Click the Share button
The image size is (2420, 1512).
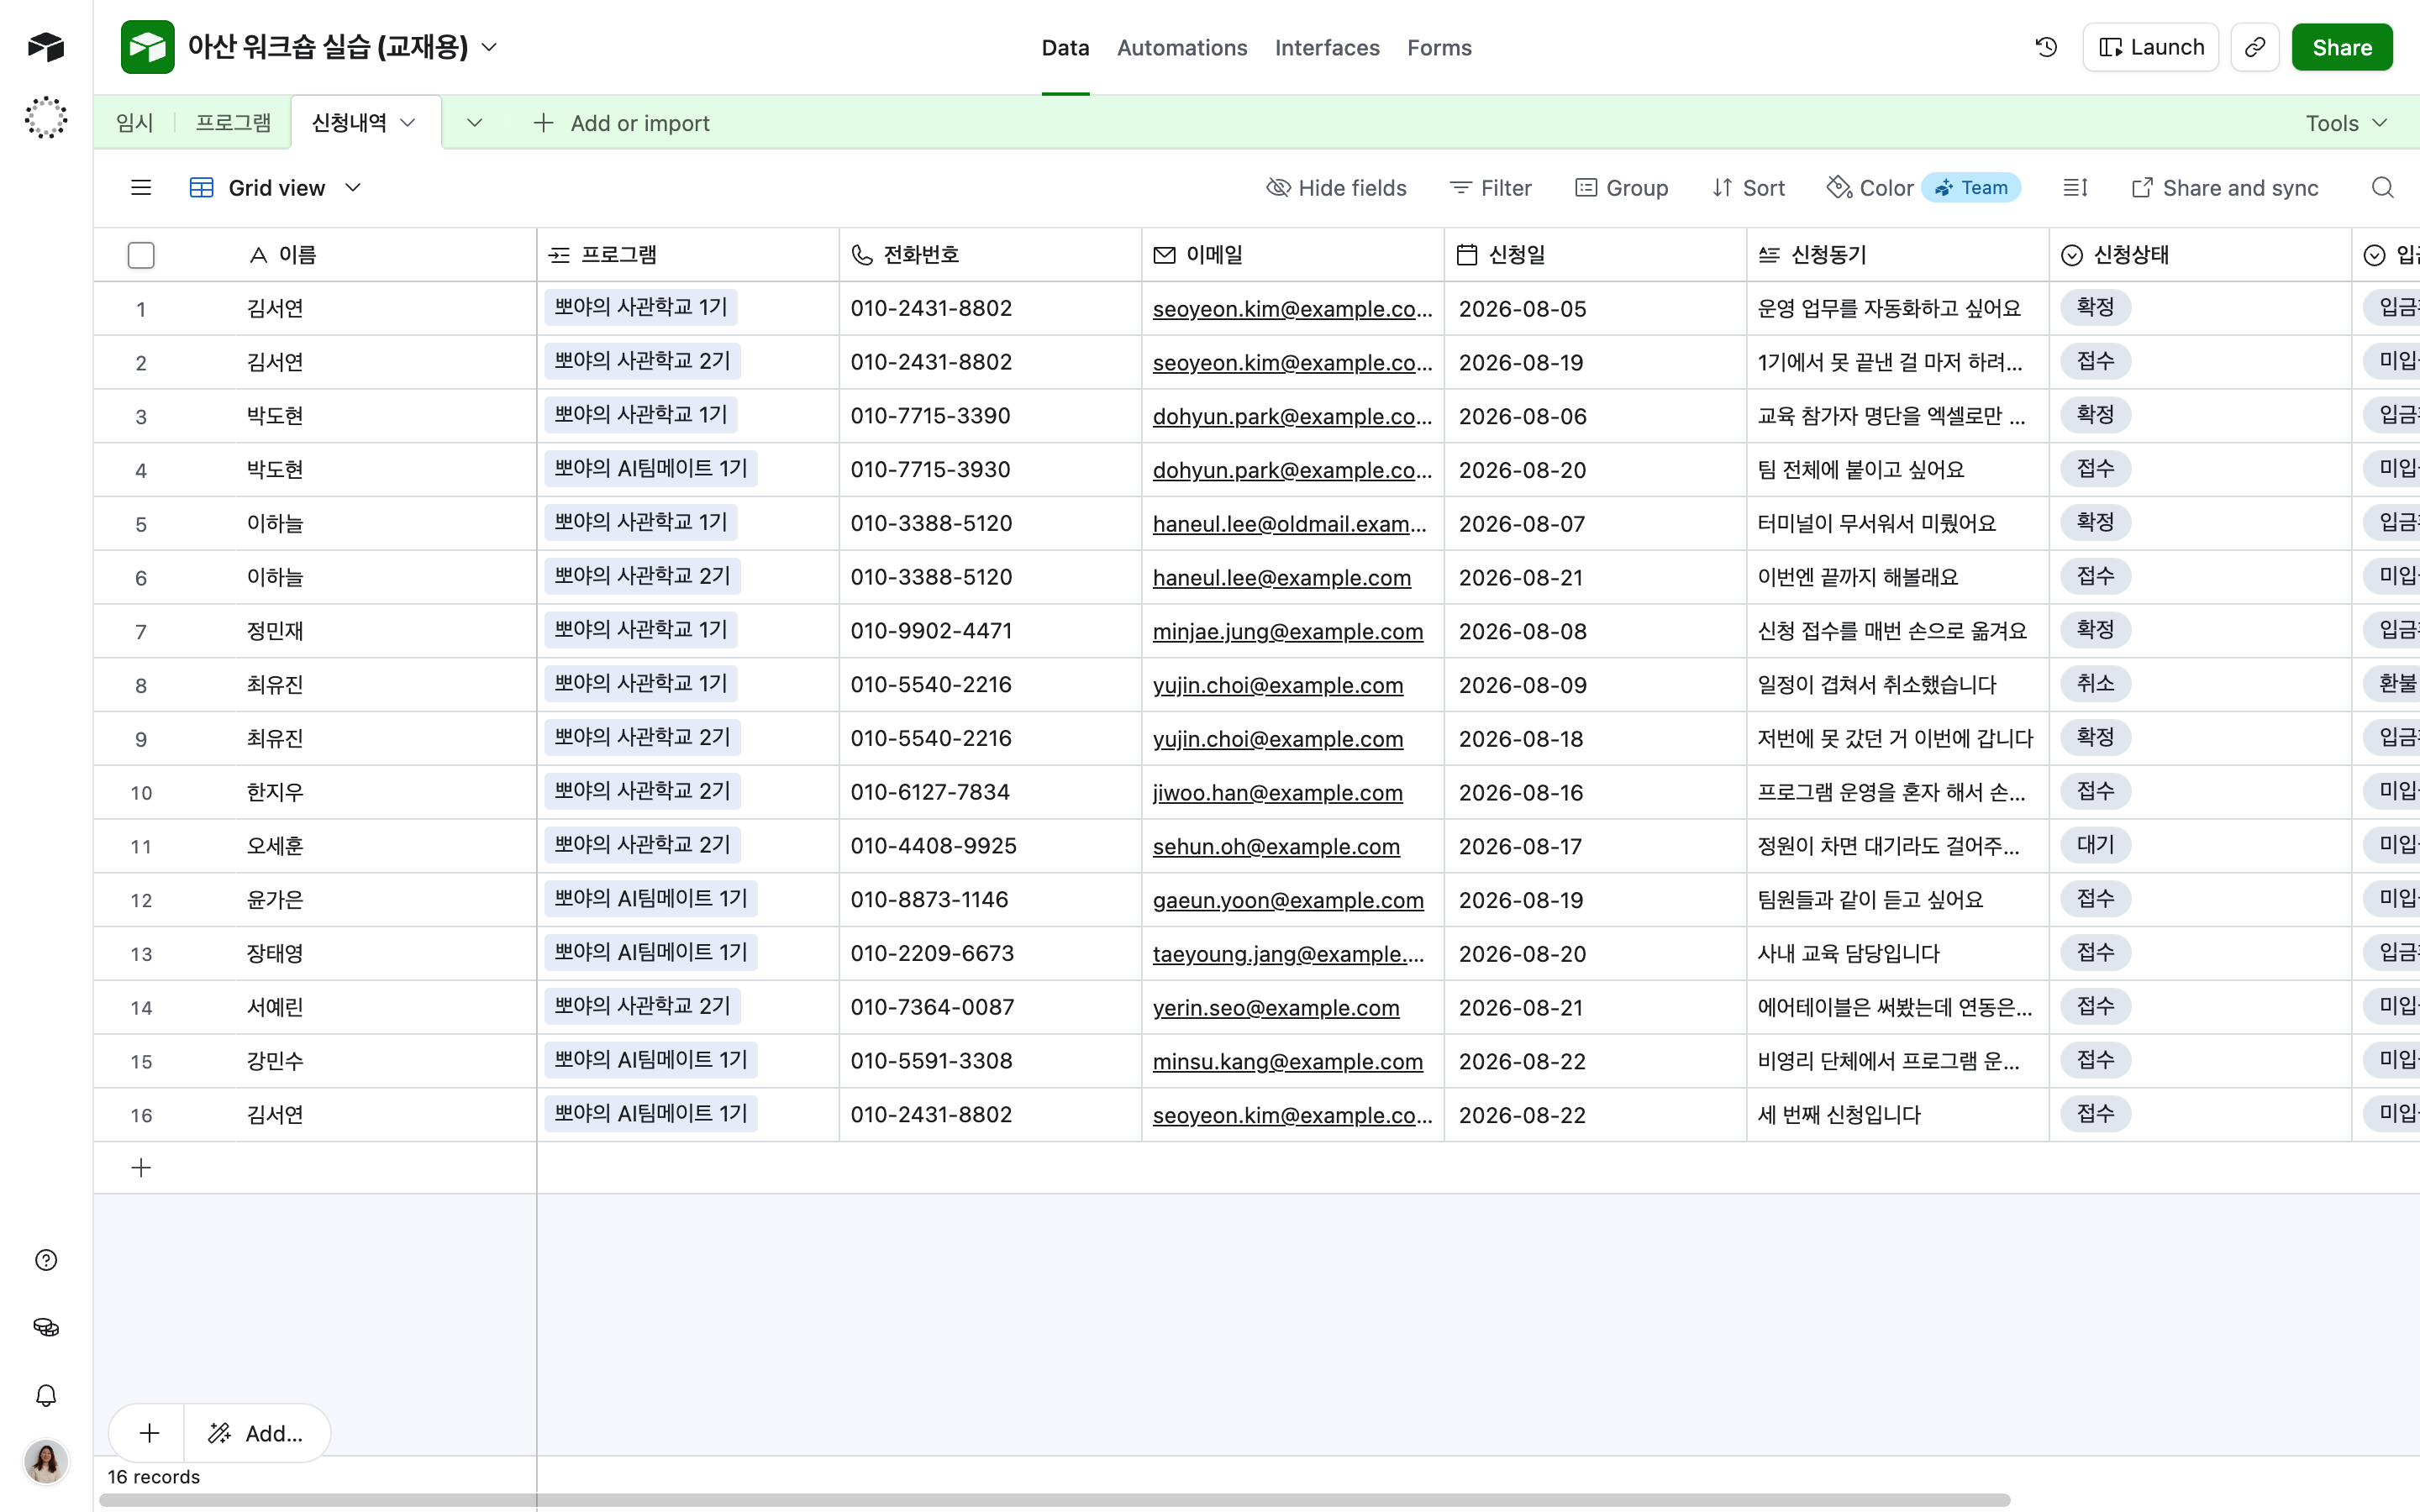[x=2342, y=47]
